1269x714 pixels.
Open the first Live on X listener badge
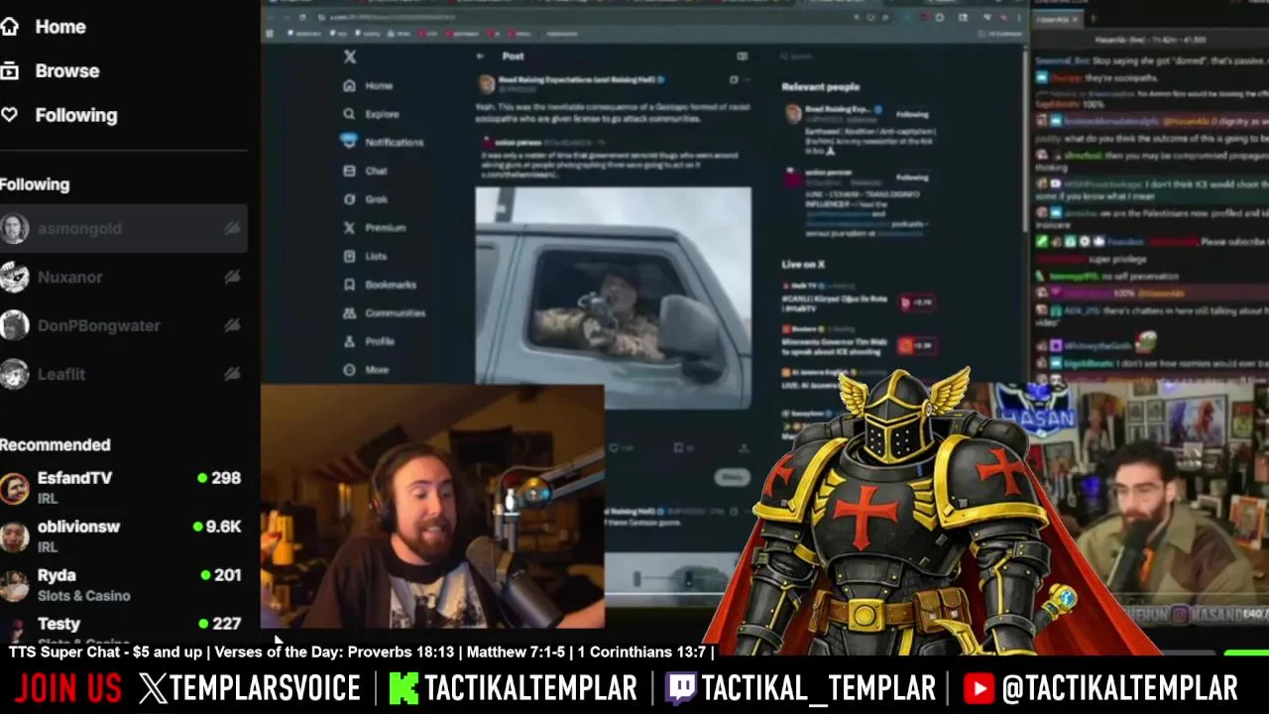(x=917, y=302)
